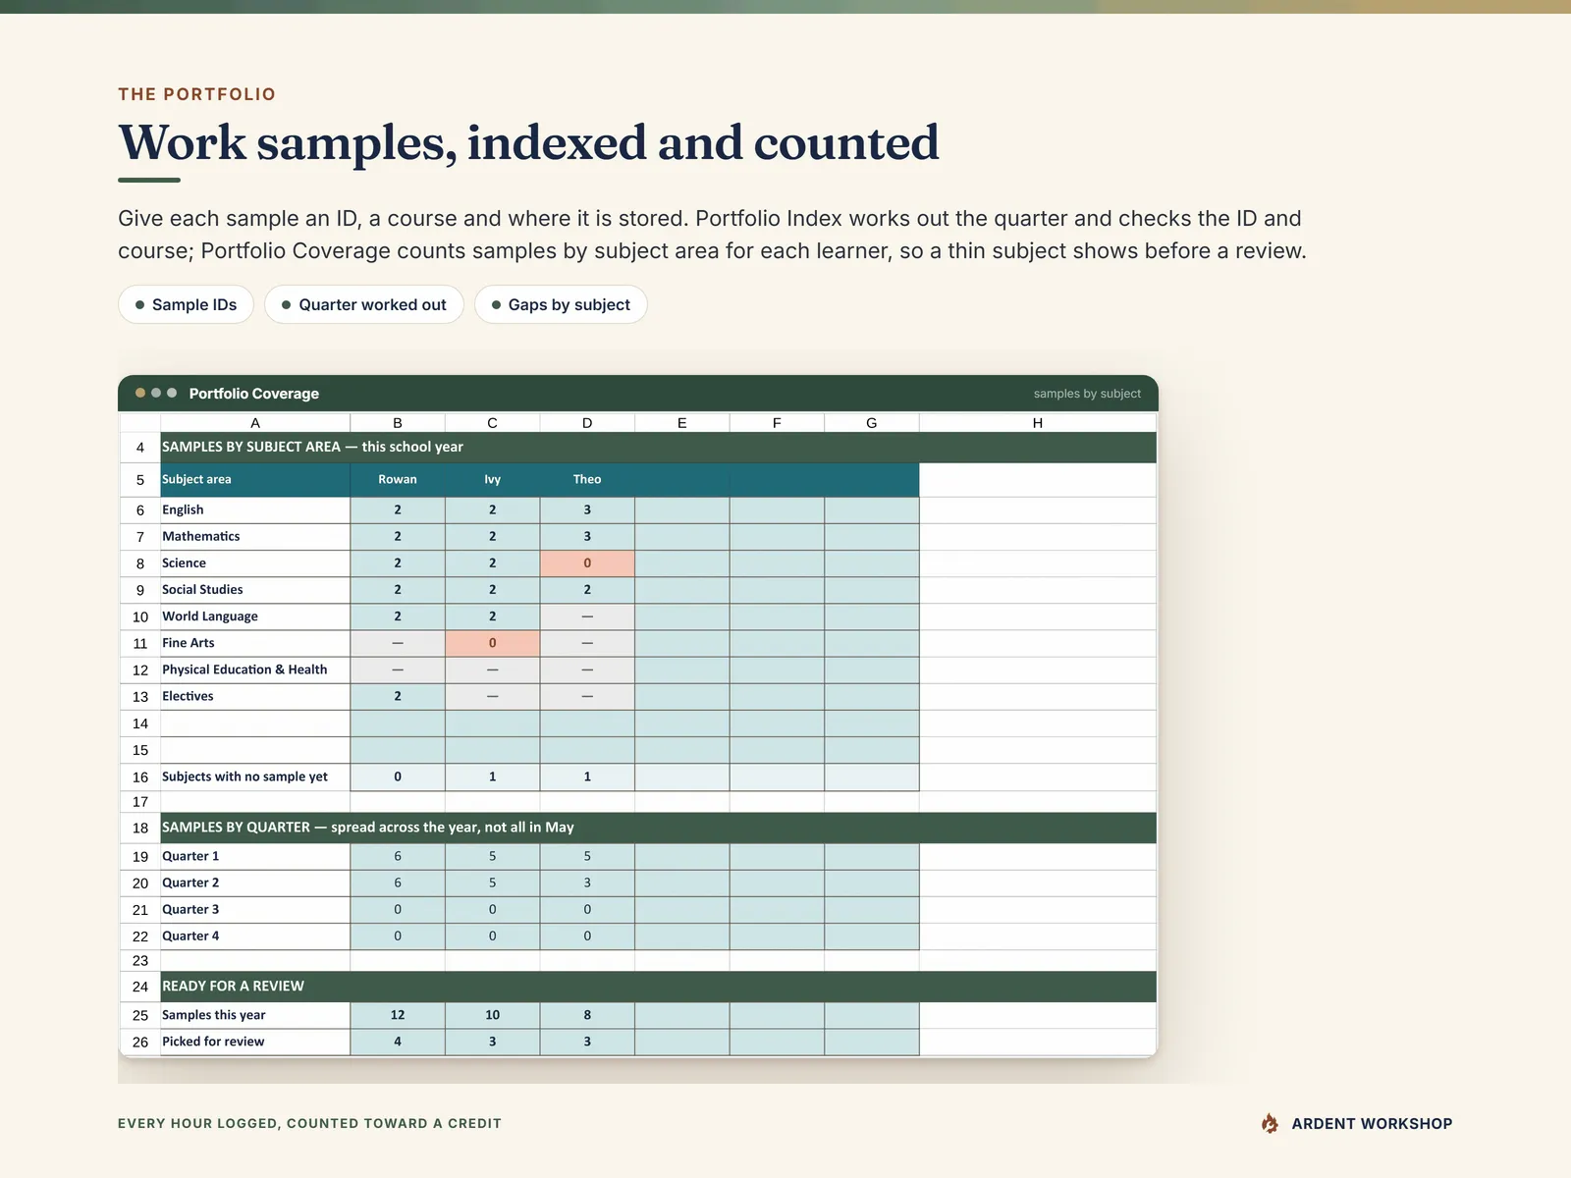
Task: Click the Ardent Workshop flame logo icon
Action: pos(1270,1124)
